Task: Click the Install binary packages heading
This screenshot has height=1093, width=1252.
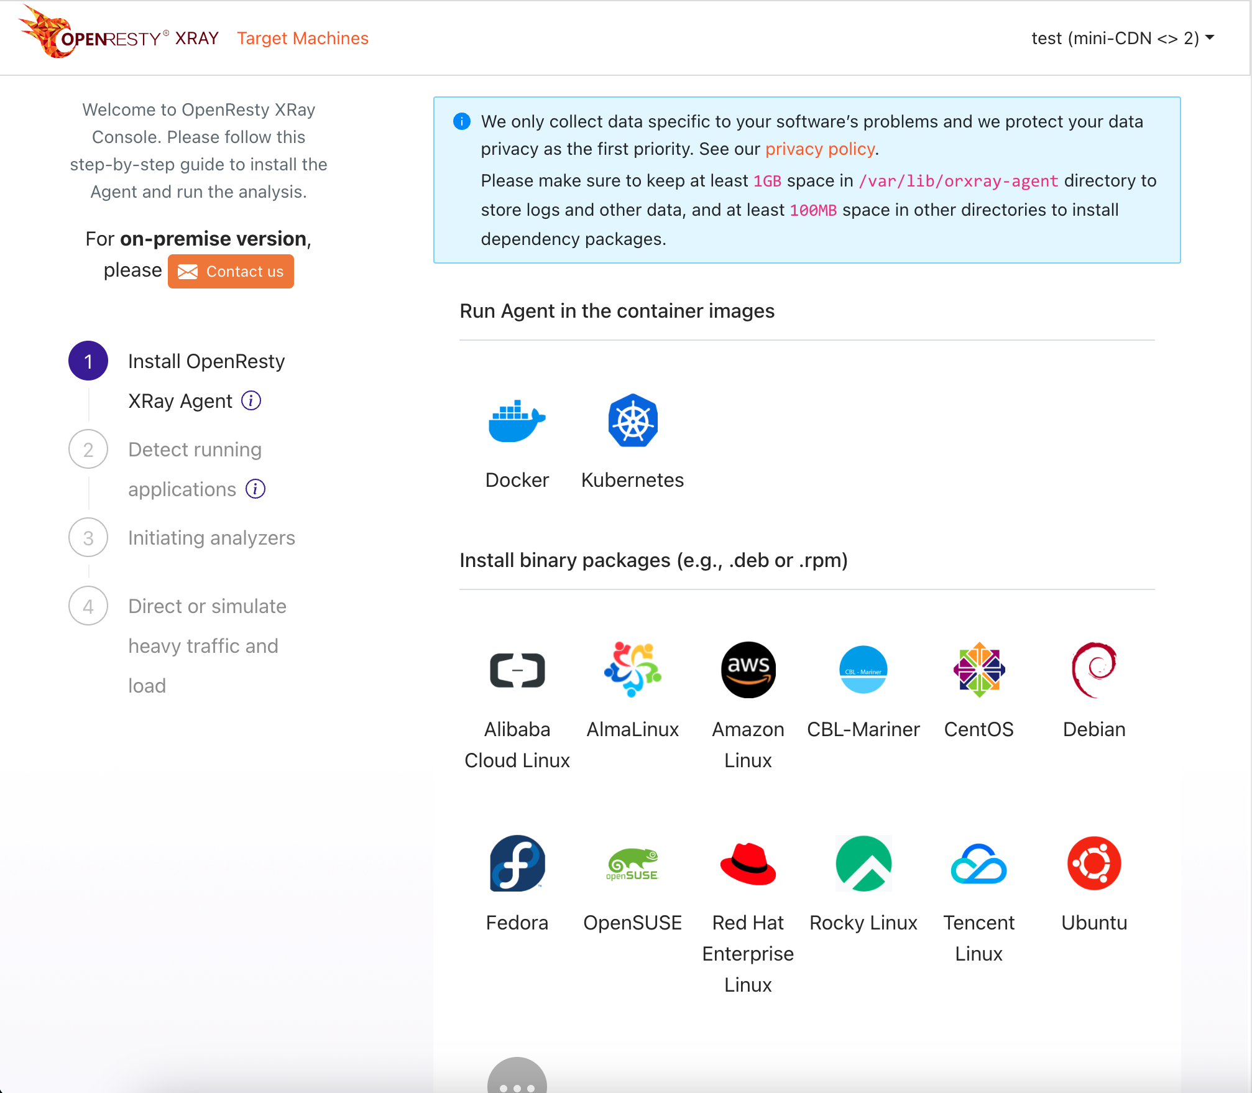Action: point(654,560)
